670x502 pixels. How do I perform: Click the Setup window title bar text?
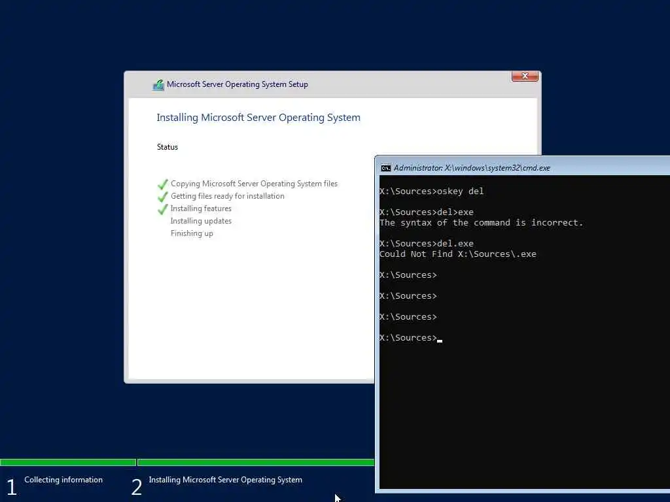point(237,84)
